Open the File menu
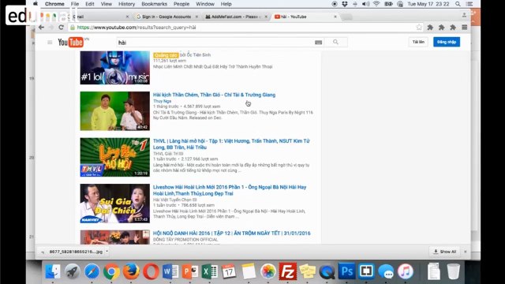 click(x=75, y=4)
